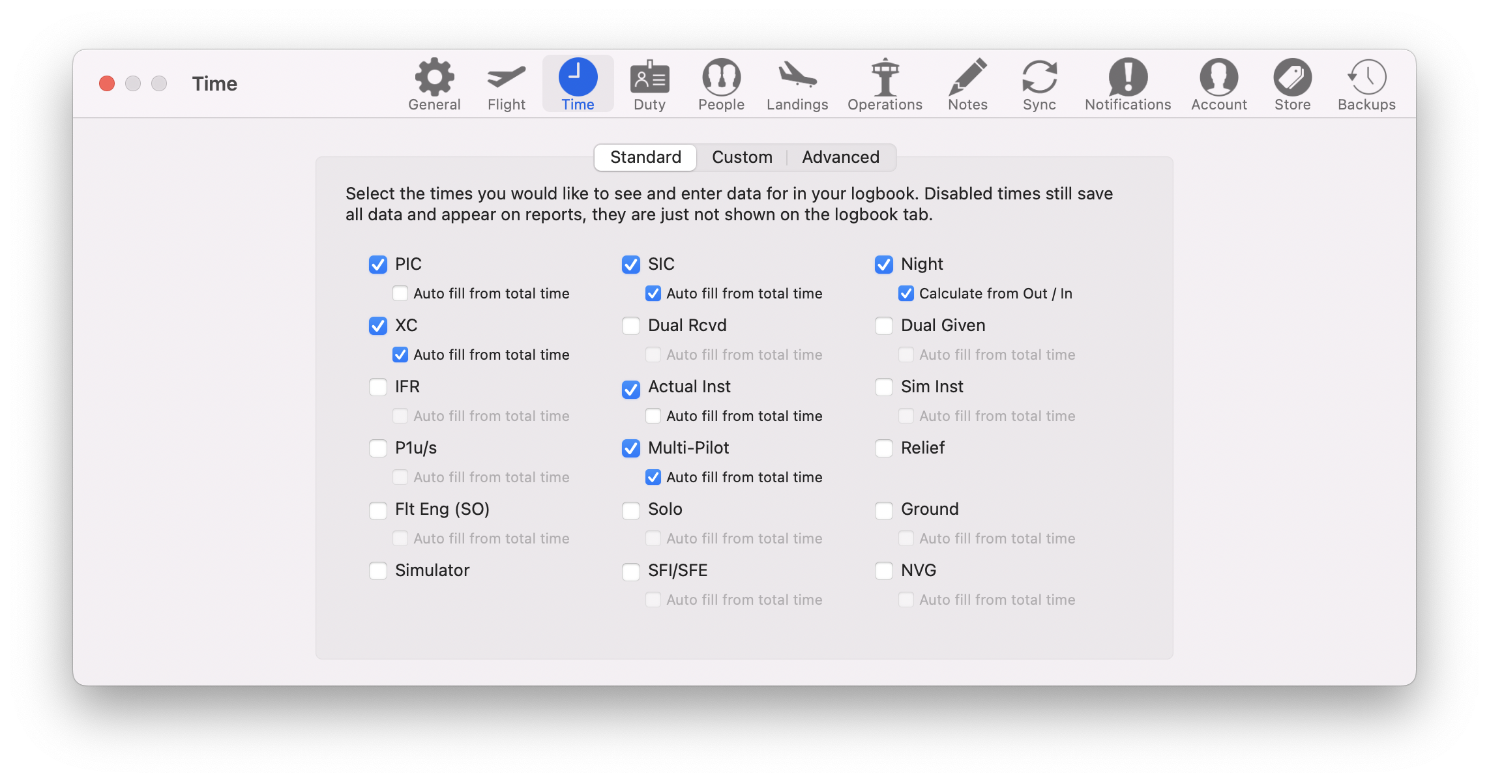Enable the Ground time checkbox
Screen dimensions: 1489x782
click(x=882, y=508)
